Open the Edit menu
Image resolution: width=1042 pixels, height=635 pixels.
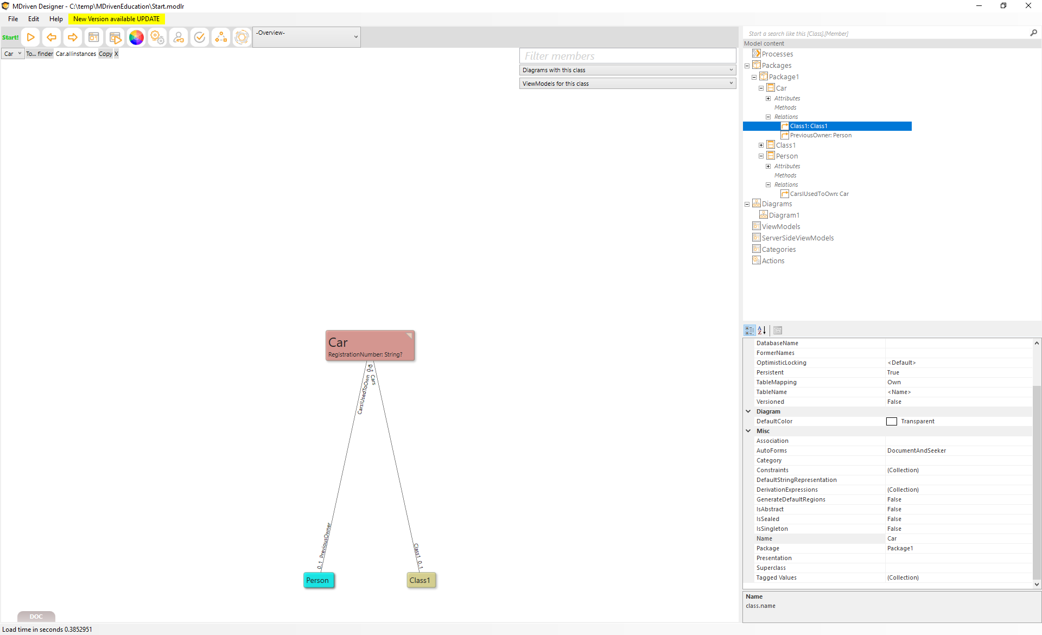pyautogui.click(x=34, y=19)
